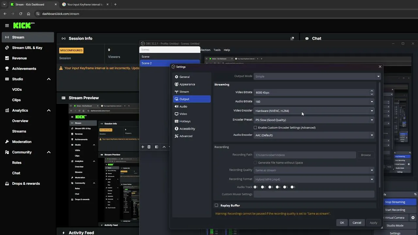Collapse the Community section chevron
This screenshot has height=235, width=418.
point(49,152)
